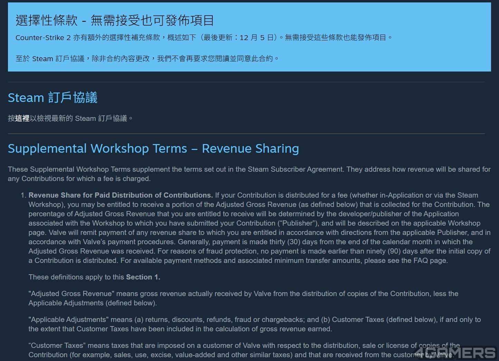Click the These definitions apply to this line
499x361 pixels.
tap(77, 277)
